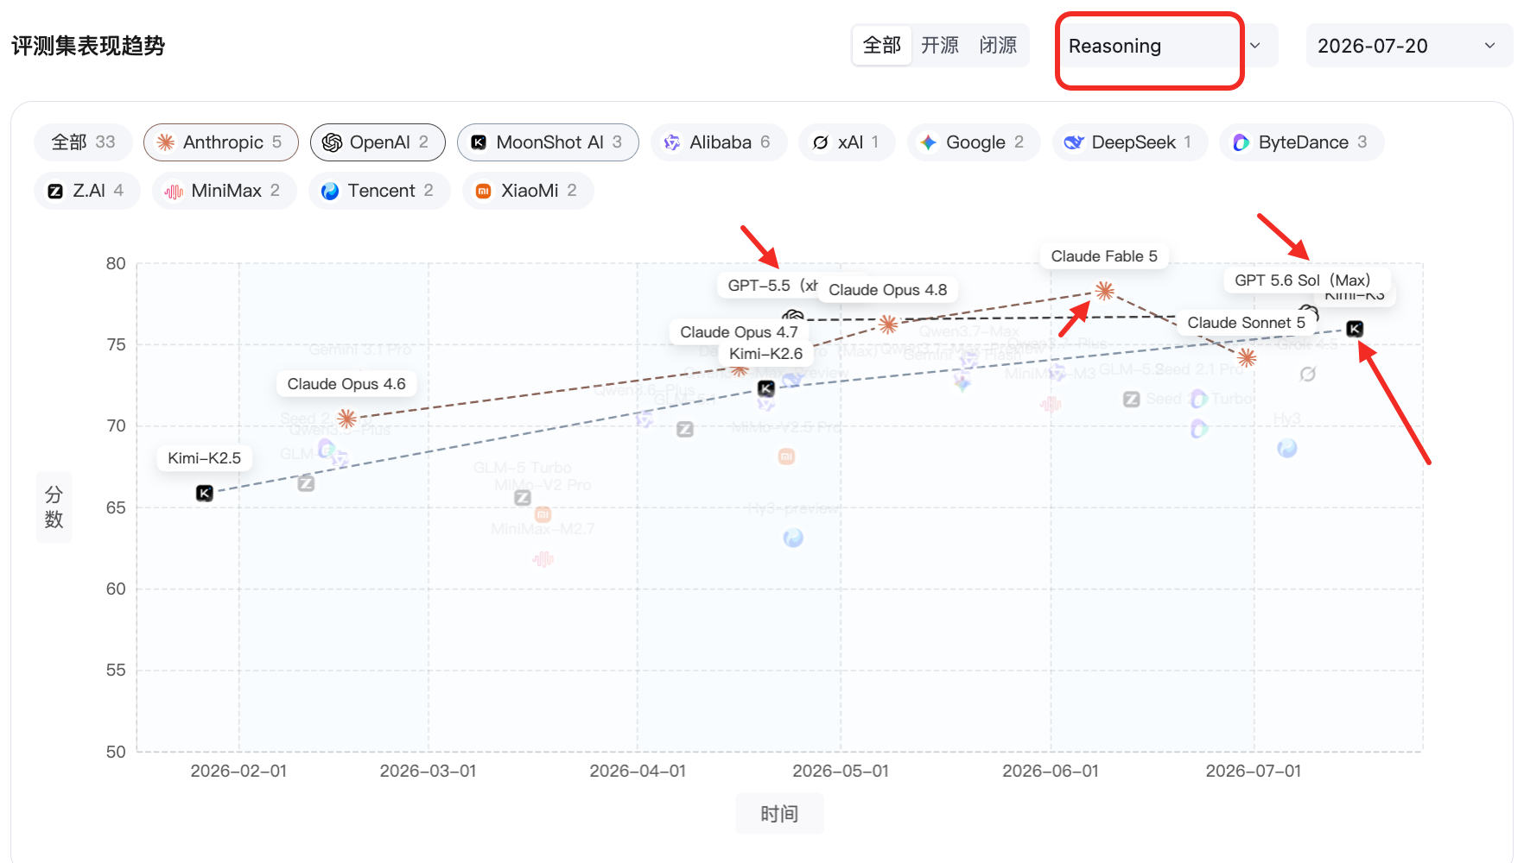Click the 50 score axis label
The width and height of the screenshot is (1524, 863).
pos(116,752)
